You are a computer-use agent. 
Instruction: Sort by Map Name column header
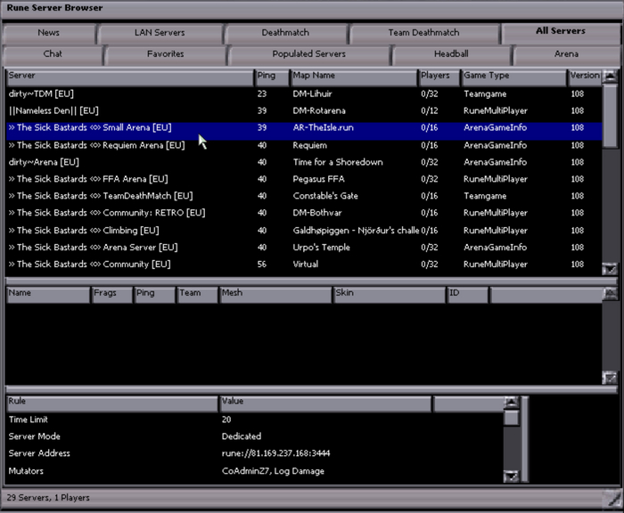354,77
